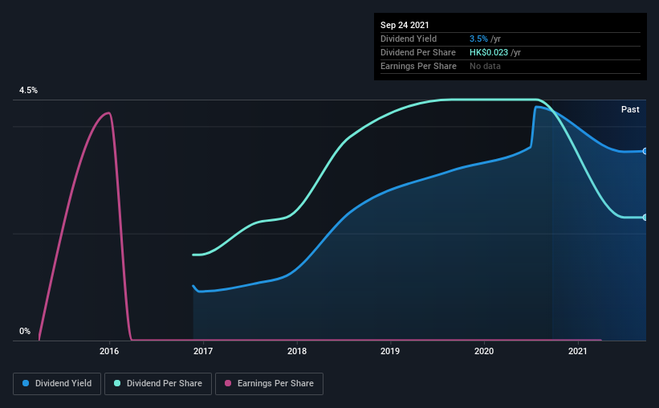Click the 2019 x-axis year label

pos(390,351)
